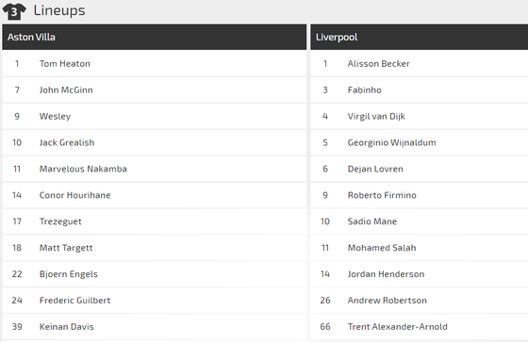Click Conor Hourihane's name
528x342 pixels.
click(x=74, y=195)
